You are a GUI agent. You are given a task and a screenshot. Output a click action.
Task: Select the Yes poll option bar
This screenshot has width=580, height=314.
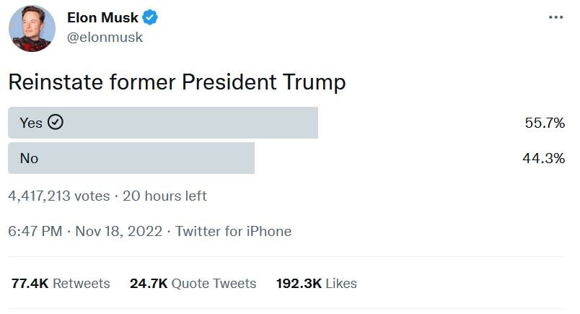click(162, 123)
